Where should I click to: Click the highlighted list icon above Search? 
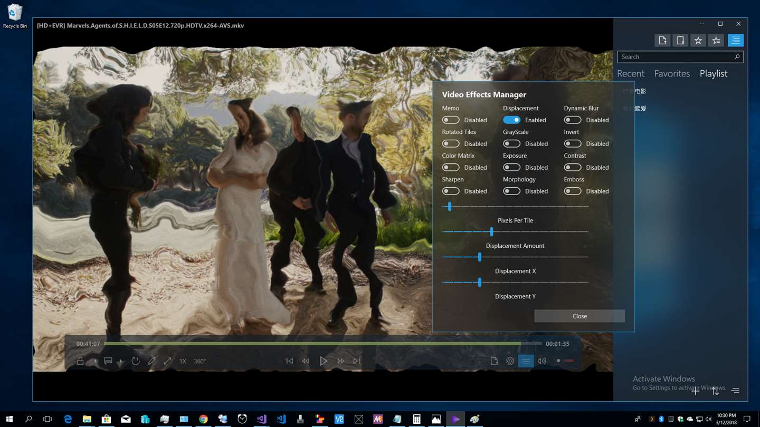point(736,40)
